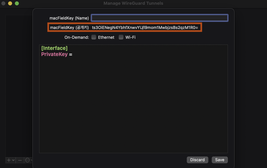Open the more actions ellipsis menu

click(x=27, y=160)
